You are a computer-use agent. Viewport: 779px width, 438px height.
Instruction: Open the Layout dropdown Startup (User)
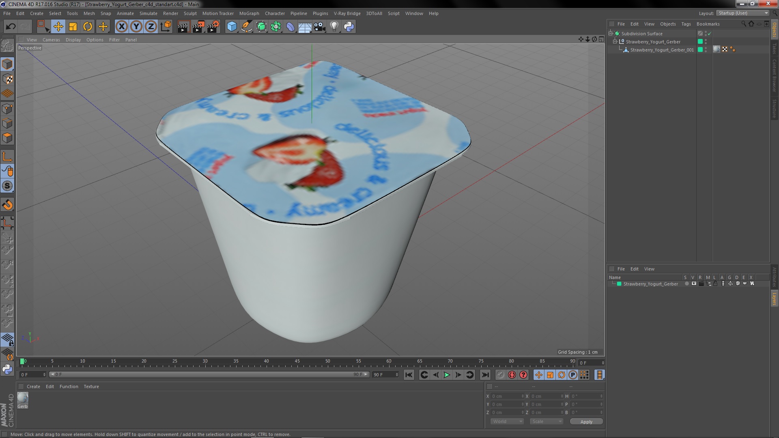(x=743, y=13)
